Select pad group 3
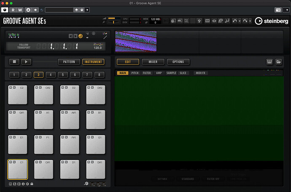 coord(38,75)
